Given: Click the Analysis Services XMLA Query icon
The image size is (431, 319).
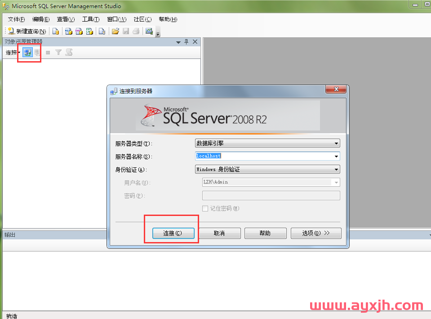Looking at the screenshot, I should pos(89,31).
